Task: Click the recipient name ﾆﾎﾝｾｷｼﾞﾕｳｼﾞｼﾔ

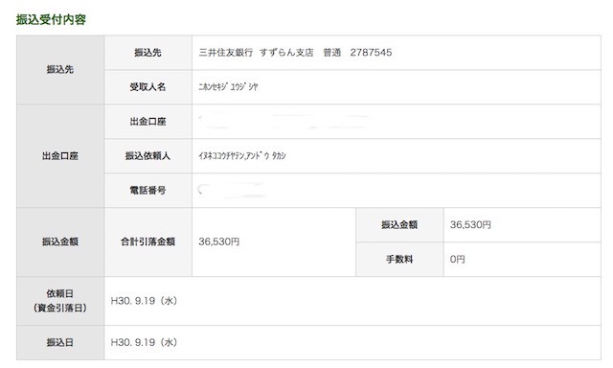Action: coord(228,87)
